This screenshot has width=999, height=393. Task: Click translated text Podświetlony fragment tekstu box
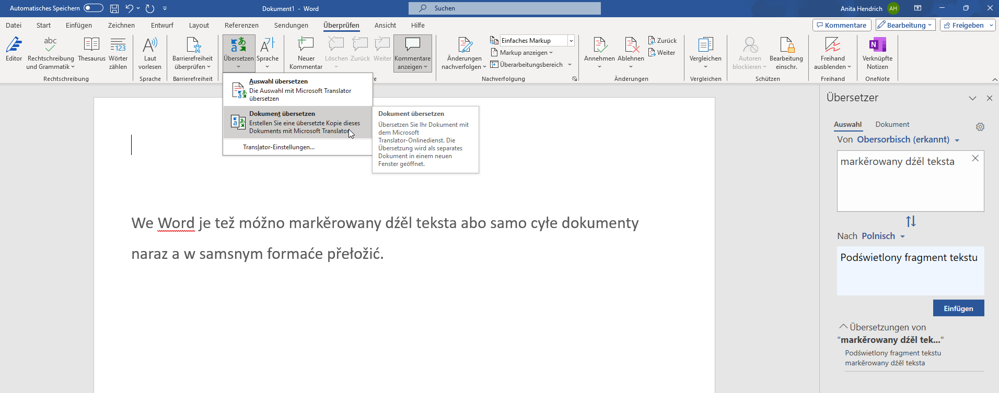pos(910,271)
